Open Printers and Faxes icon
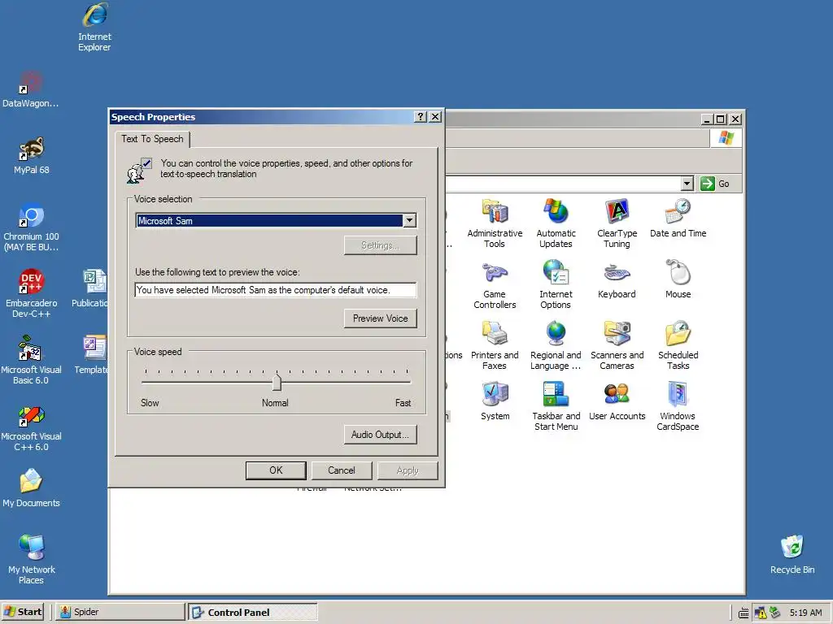This screenshot has width=833, height=624. click(x=495, y=345)
